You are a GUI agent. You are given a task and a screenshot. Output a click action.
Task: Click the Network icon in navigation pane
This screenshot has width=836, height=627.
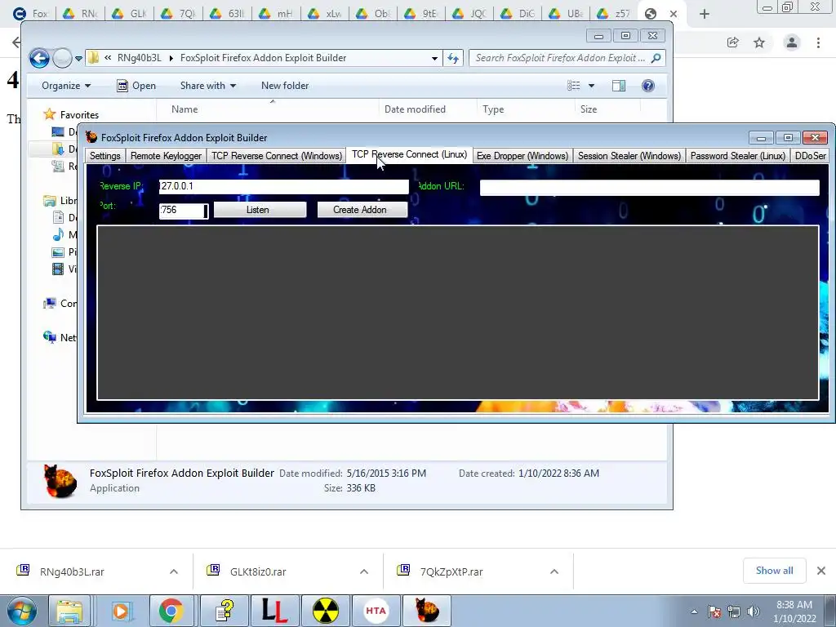50,337
